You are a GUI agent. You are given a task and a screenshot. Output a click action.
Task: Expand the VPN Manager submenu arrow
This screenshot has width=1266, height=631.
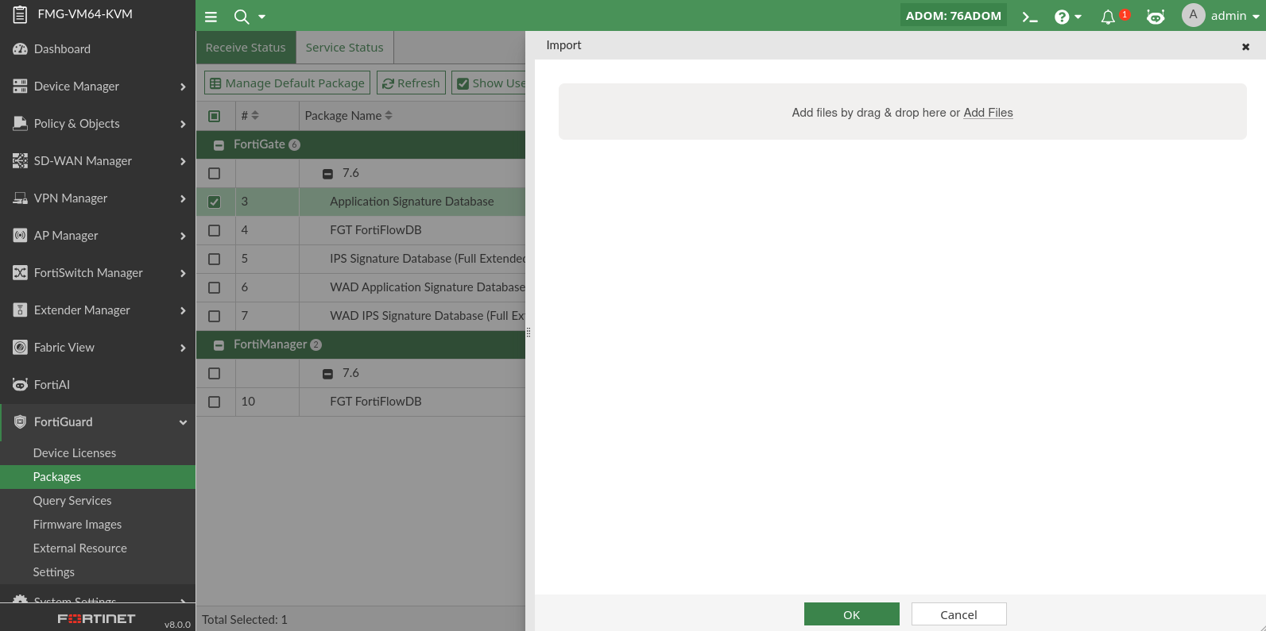[x=183, y=198]
